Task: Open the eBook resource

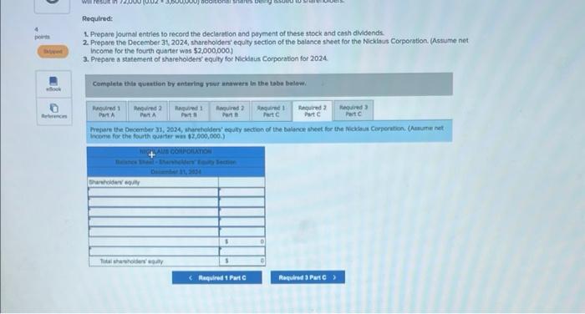Action: pyautogui.click(x=53, y=84)
